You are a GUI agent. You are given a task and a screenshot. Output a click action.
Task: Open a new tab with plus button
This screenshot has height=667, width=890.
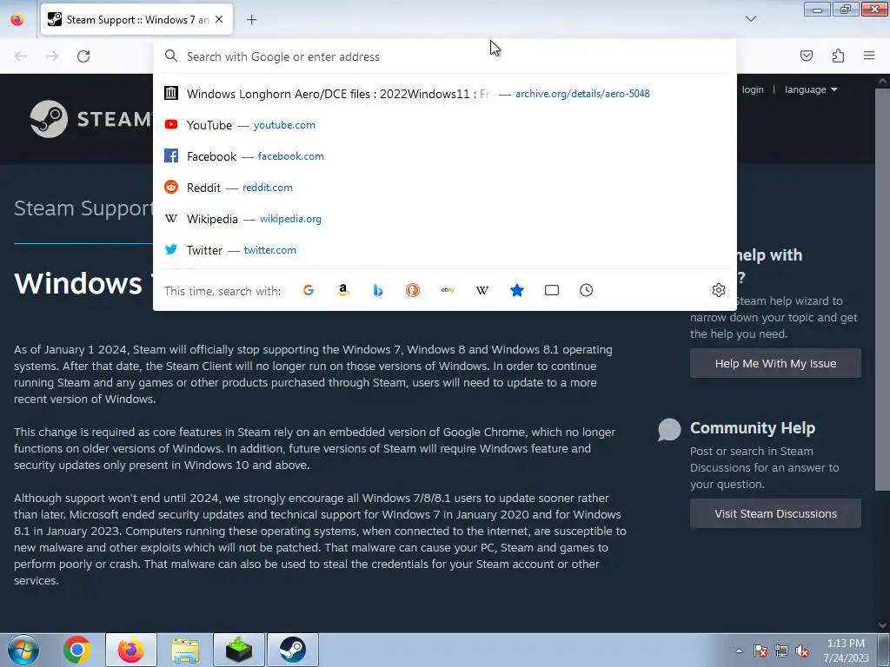pyautogui.click(x=251, y=20)
